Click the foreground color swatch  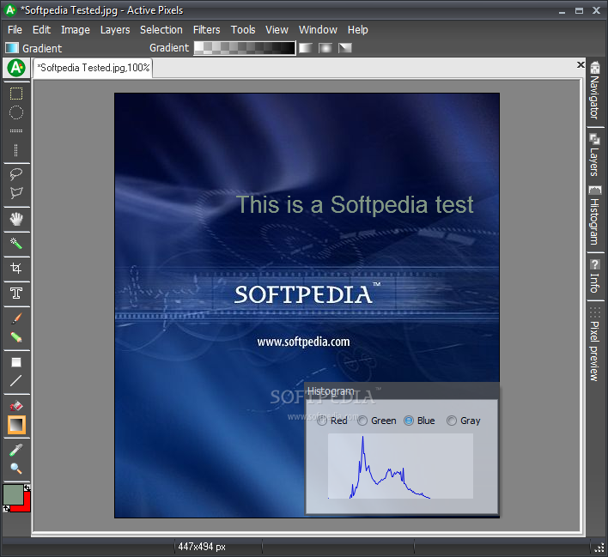click(x=13, y=494)
